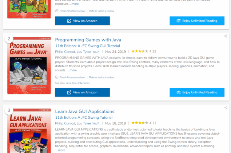
Task: Open the Programming Games with Java title link
Action: point(88,40)
